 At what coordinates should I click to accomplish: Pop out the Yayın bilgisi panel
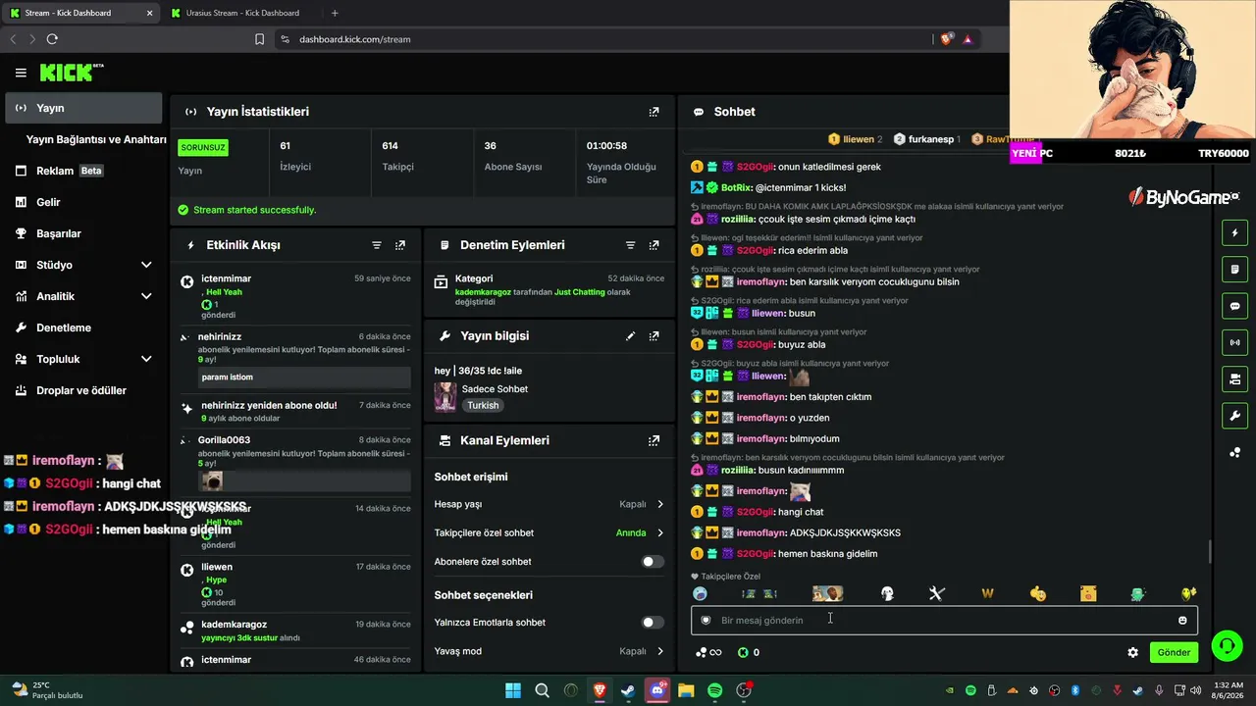click(654, 335)
